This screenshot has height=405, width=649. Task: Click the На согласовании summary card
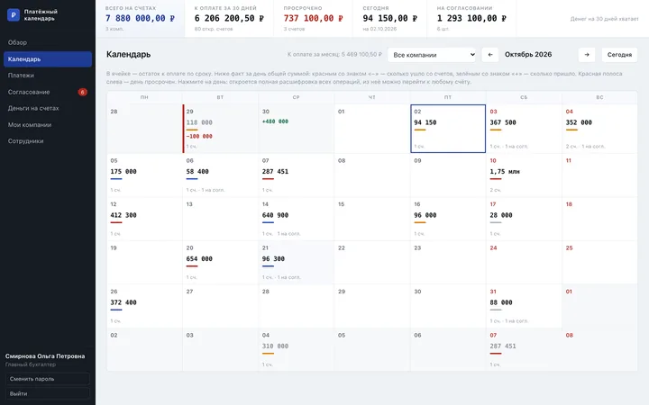pos(471,19)
